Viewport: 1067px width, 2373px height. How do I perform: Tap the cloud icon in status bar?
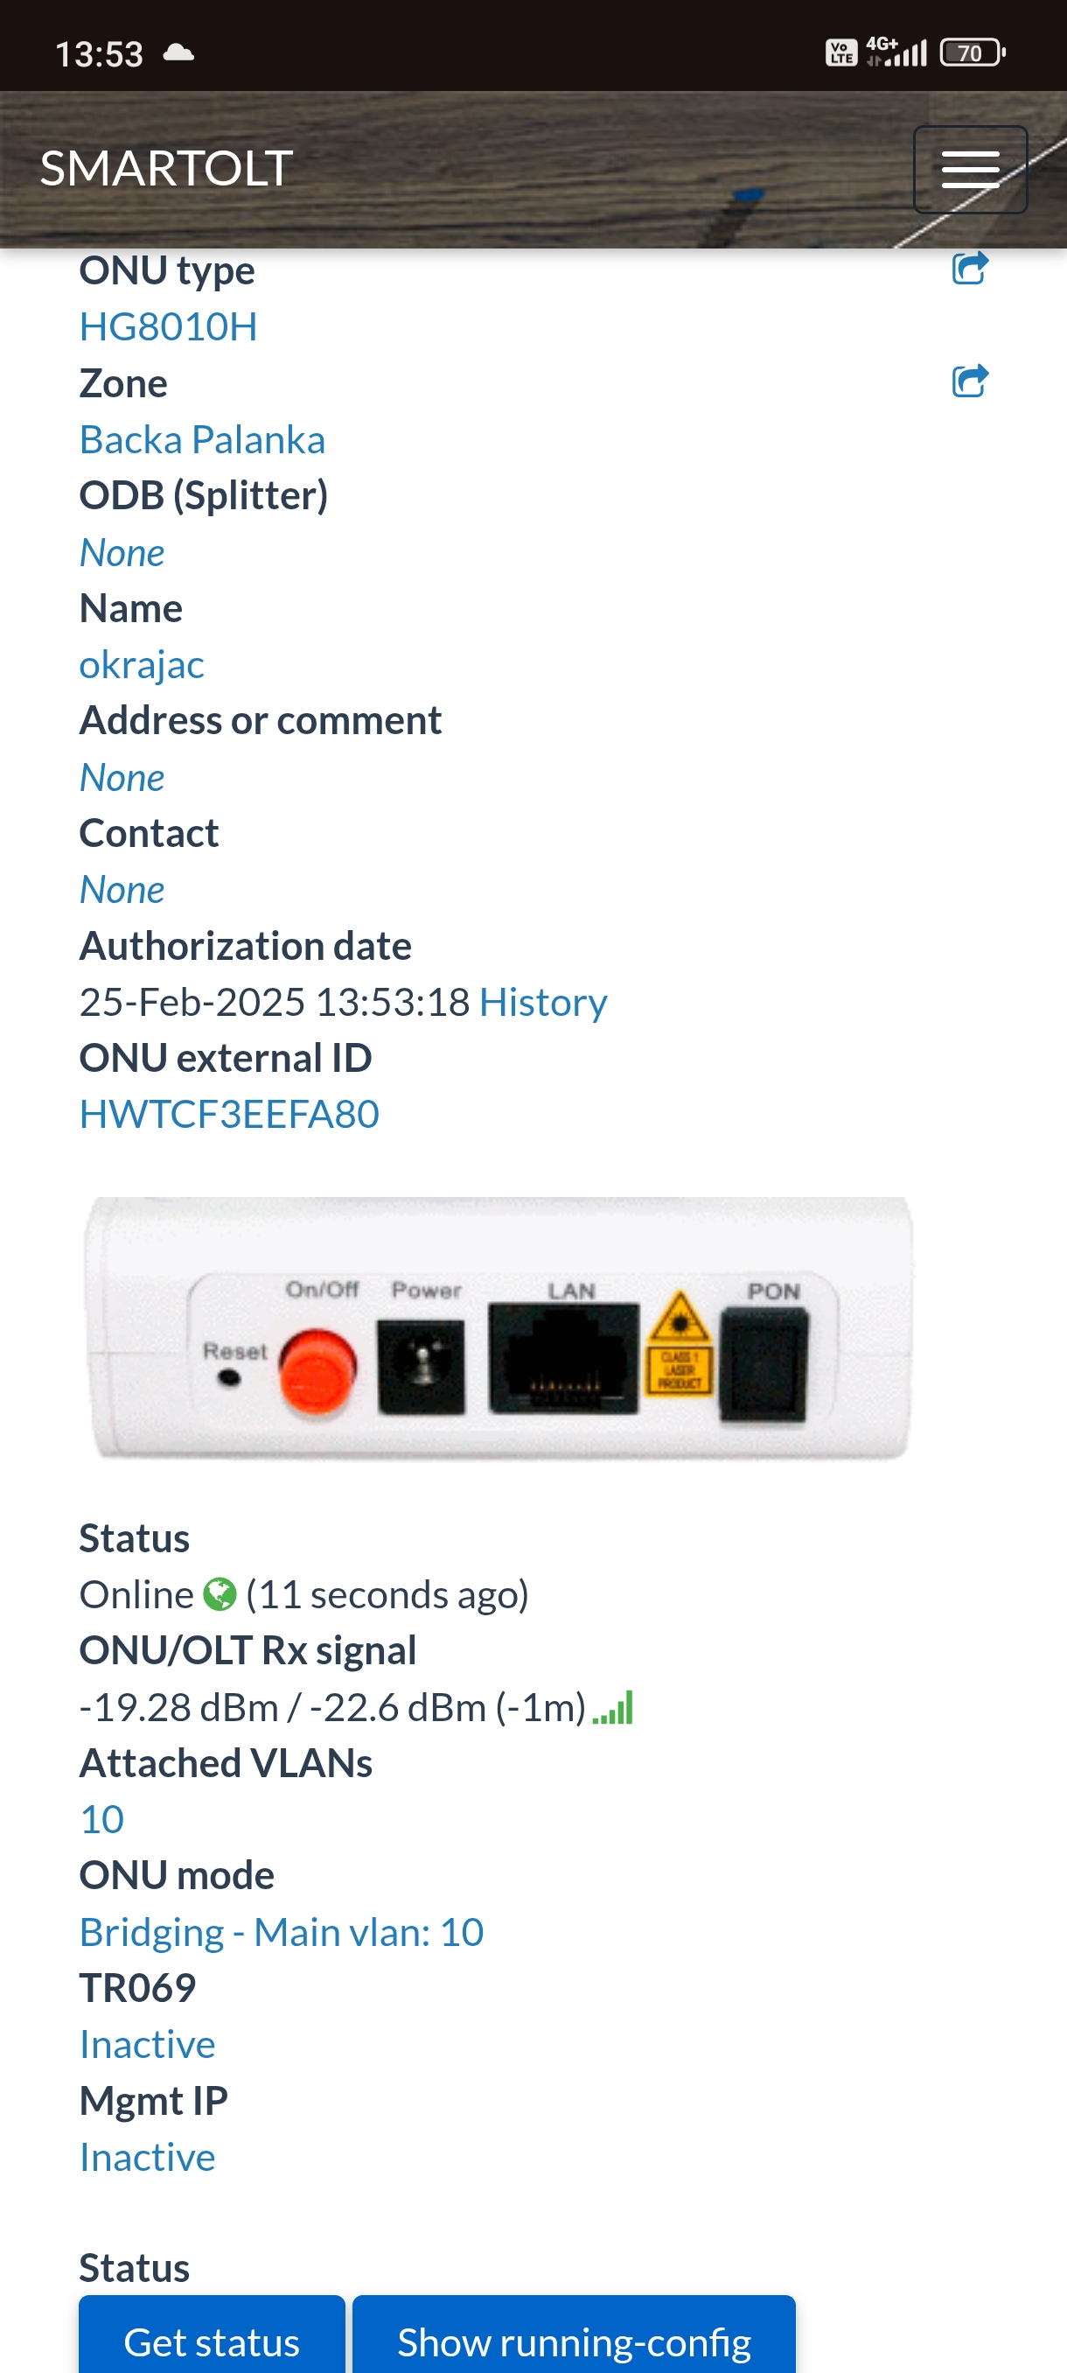[178, 52]
